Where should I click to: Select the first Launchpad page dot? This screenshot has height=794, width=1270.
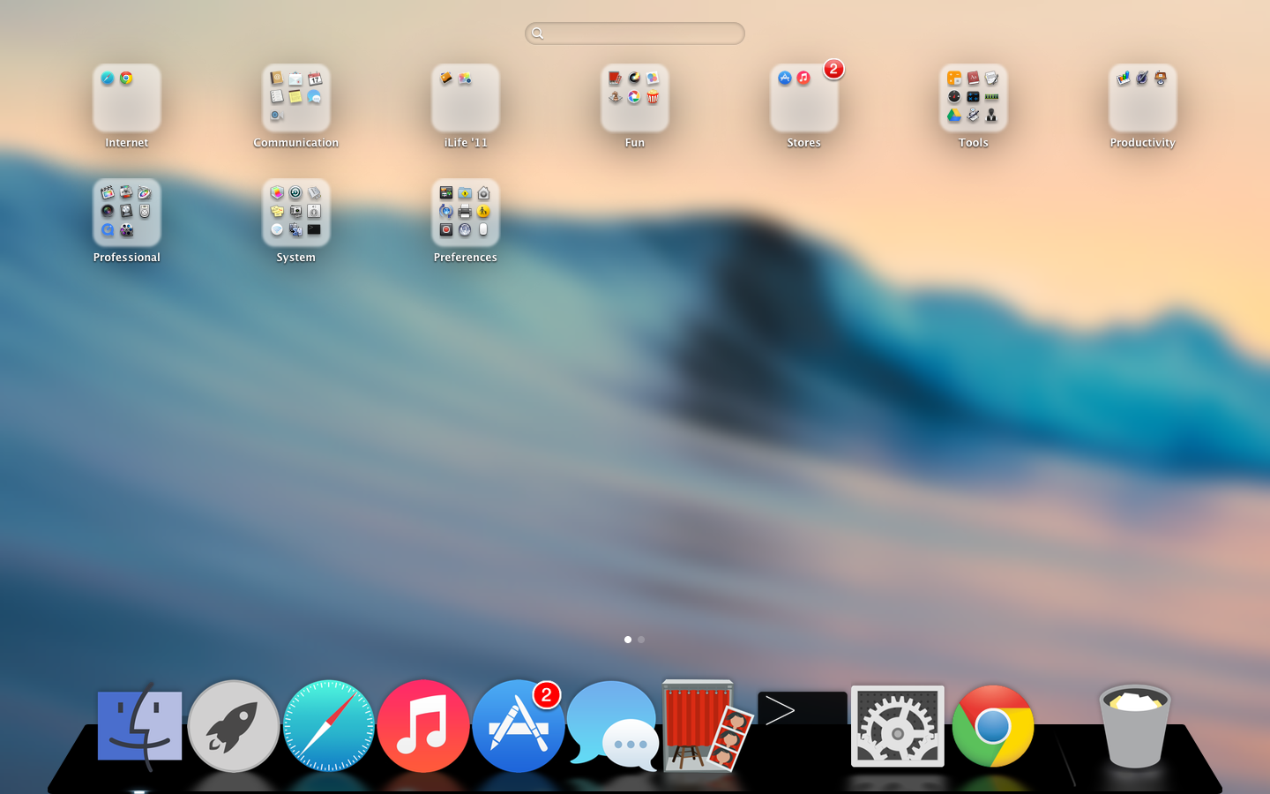click(628, 640)
